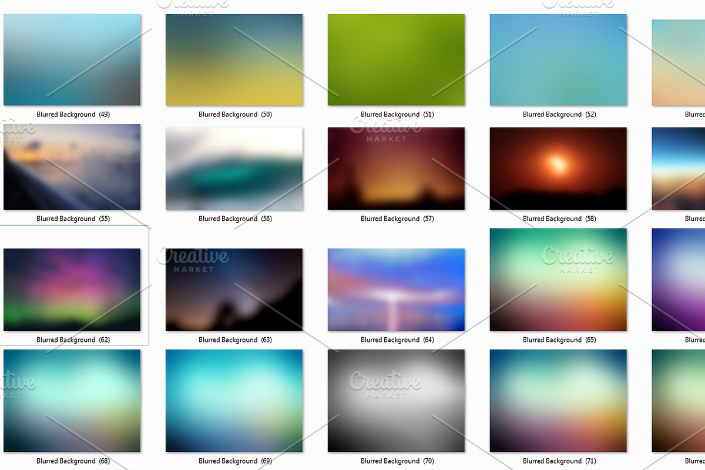Select the Blurred Background (63) thumbnail

(234, 290)
